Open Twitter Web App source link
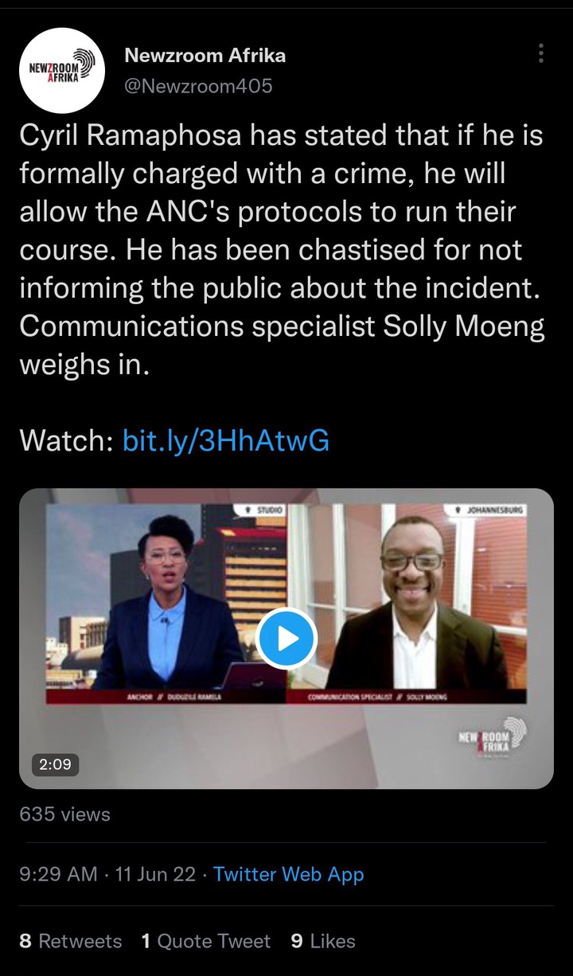Image resolution: width=573 pixels, height=976 pixels. pyautogui.click(x=289, y=874)
